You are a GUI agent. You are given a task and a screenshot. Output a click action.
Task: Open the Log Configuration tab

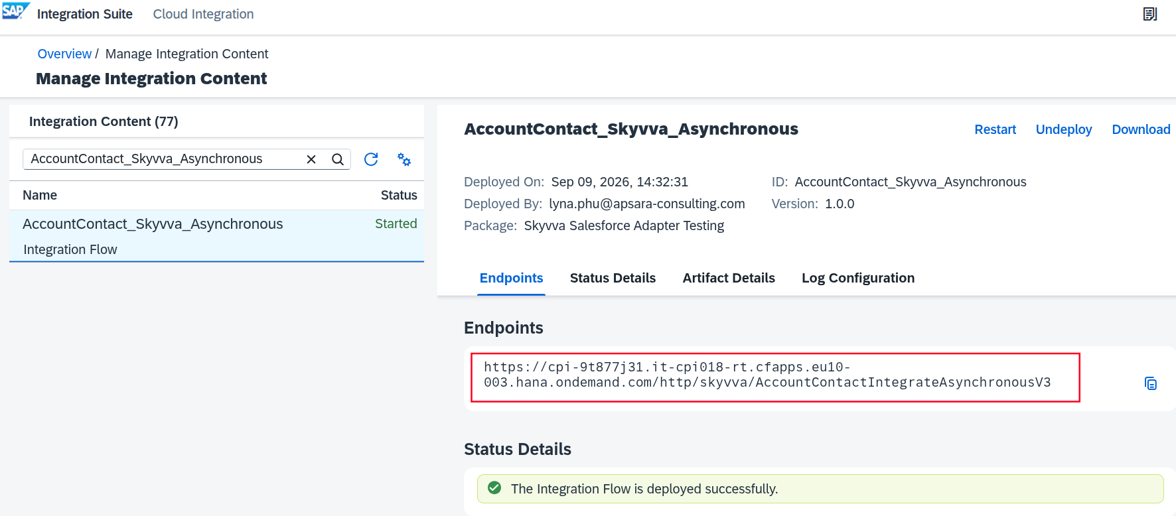tap(858, 278)
